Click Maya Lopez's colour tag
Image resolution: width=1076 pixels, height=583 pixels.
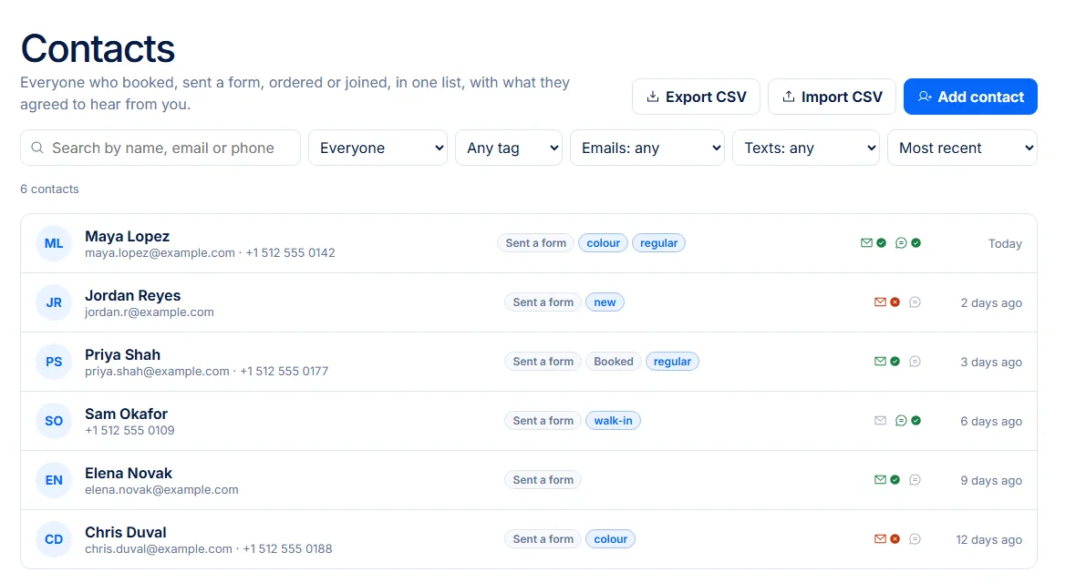[x=603, y=243]
